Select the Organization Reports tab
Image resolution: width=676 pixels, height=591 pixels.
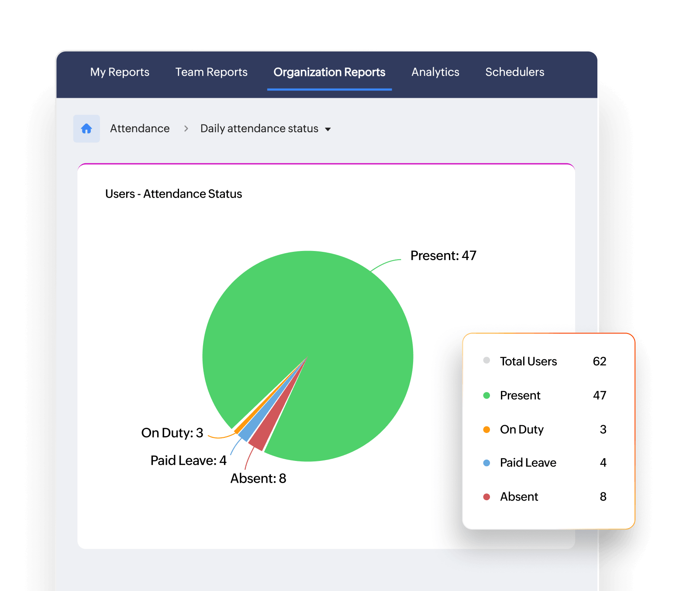tap(329, 72)
